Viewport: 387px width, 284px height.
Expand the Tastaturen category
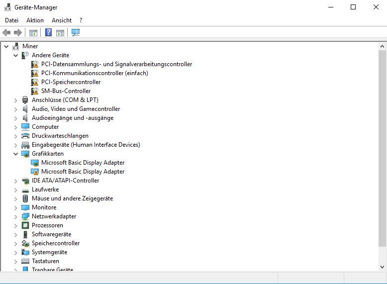tap(16, 261)
